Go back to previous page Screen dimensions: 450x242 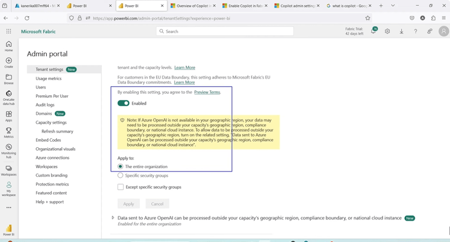tap(6, 18)
